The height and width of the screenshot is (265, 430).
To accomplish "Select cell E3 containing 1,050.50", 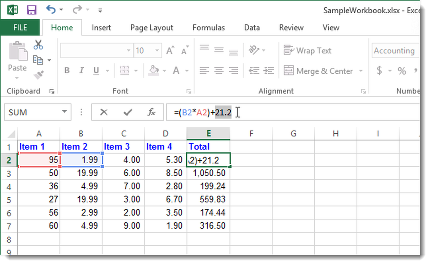I will tap(209, 173).
